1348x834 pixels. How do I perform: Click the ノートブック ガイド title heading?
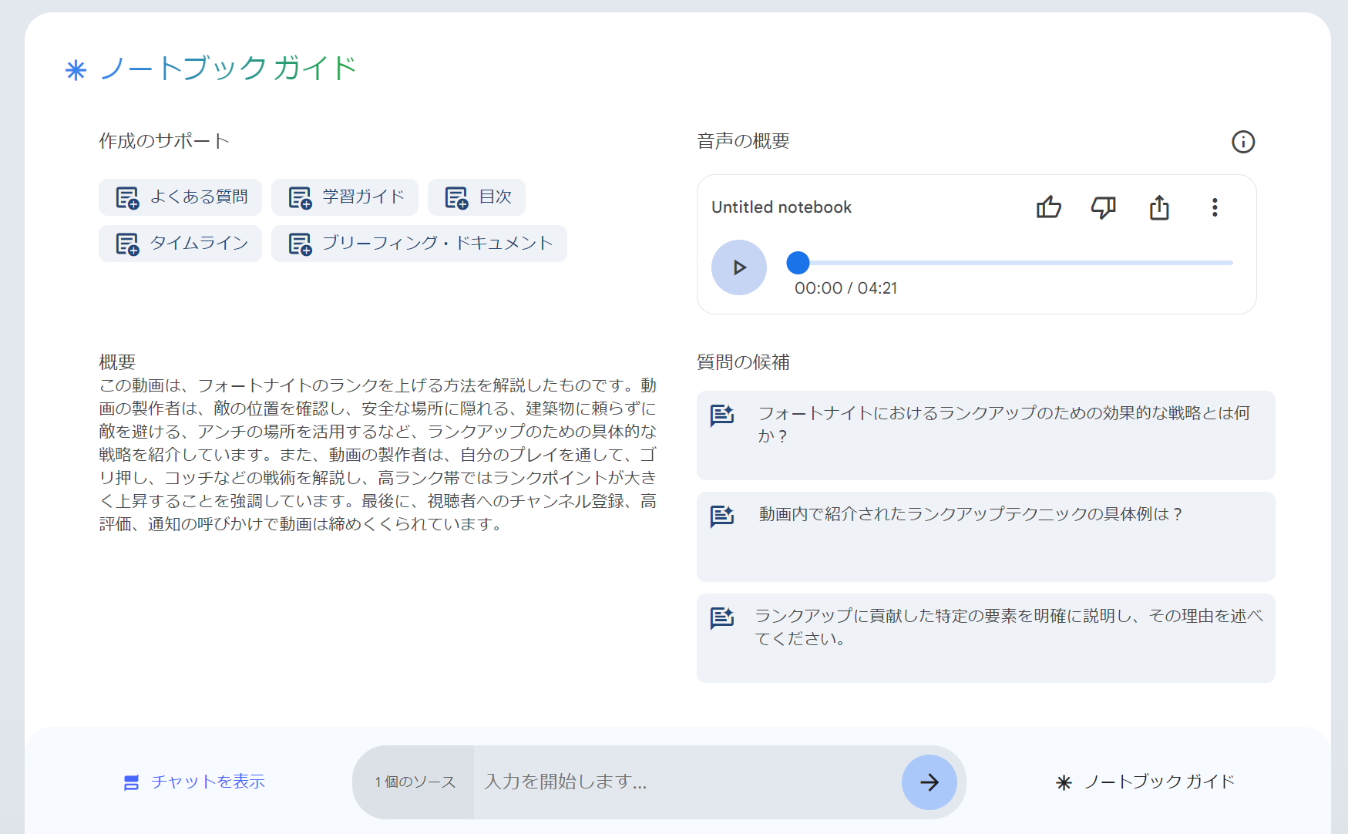[228, 69]
